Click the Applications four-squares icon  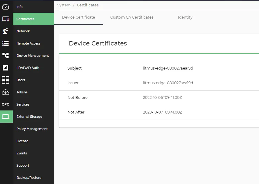[x=5, y=80]
